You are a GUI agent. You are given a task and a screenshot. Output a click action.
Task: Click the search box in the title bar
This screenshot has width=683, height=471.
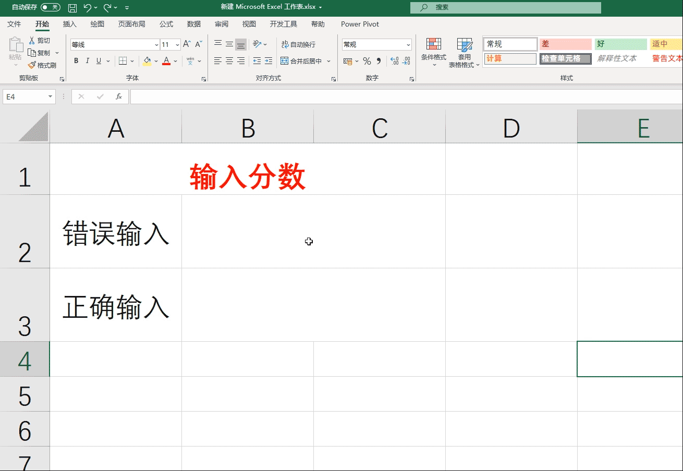(505, 7)
